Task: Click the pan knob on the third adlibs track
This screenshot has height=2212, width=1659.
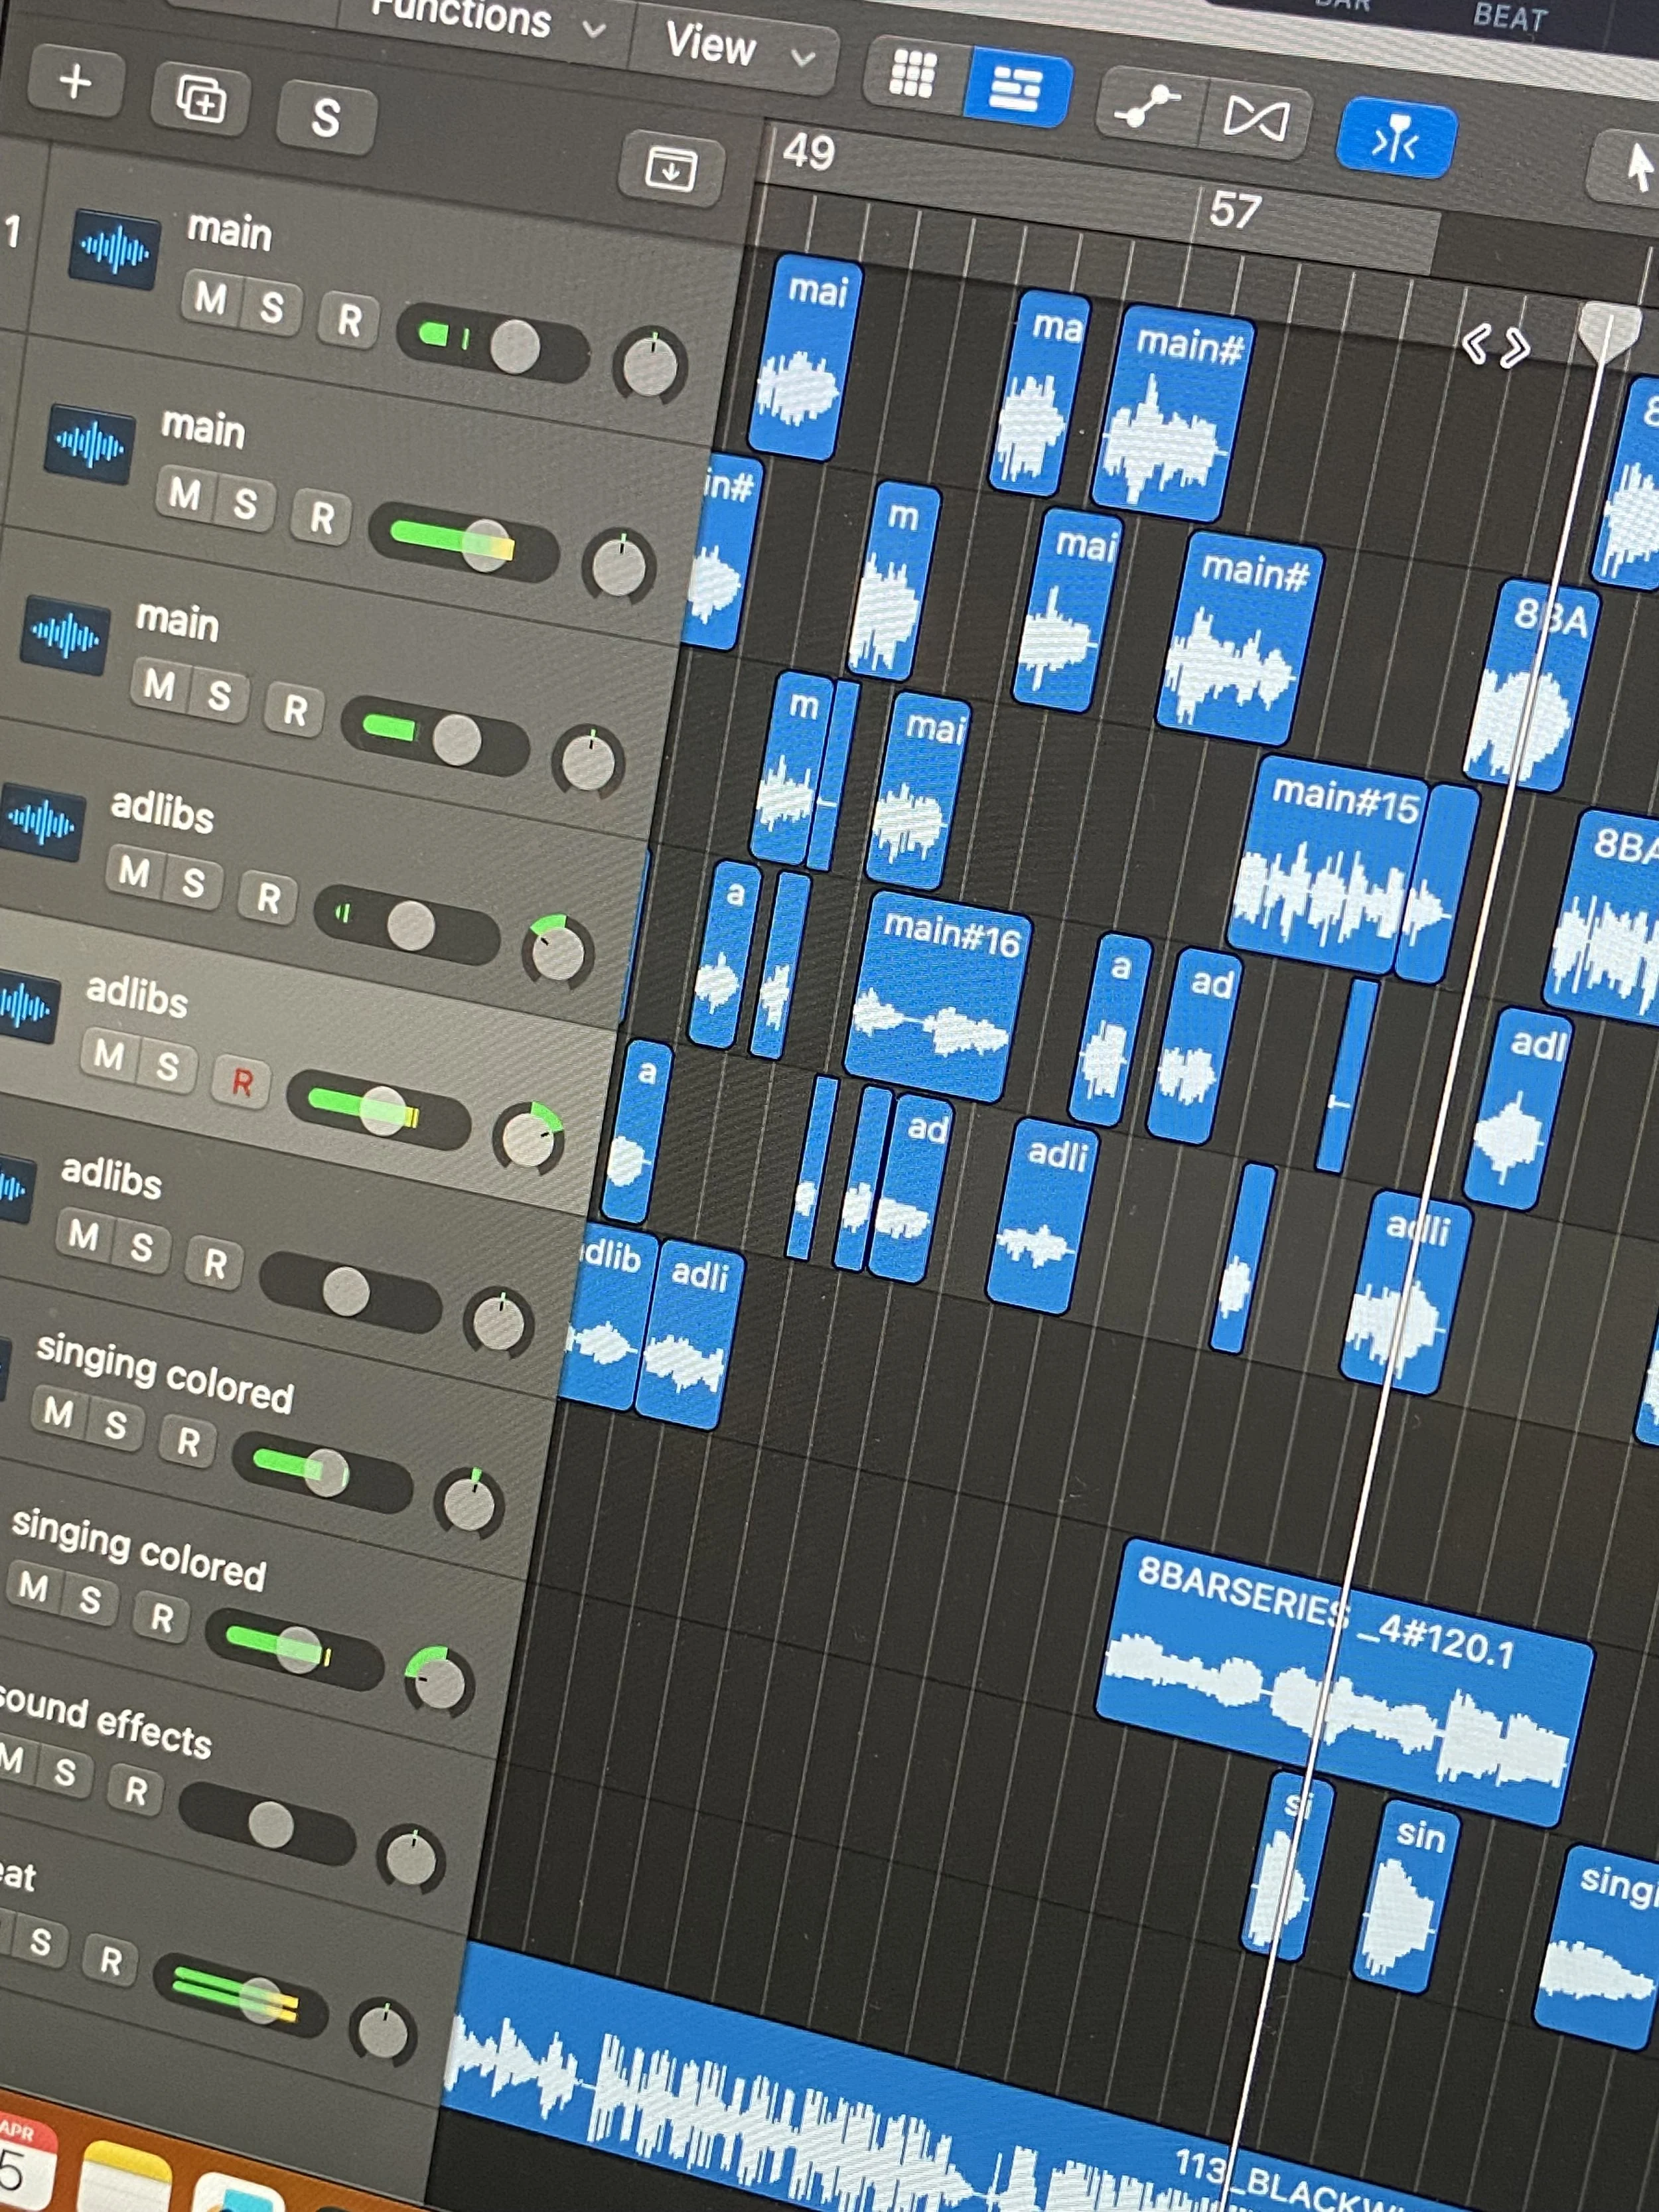Action: 498,1323
